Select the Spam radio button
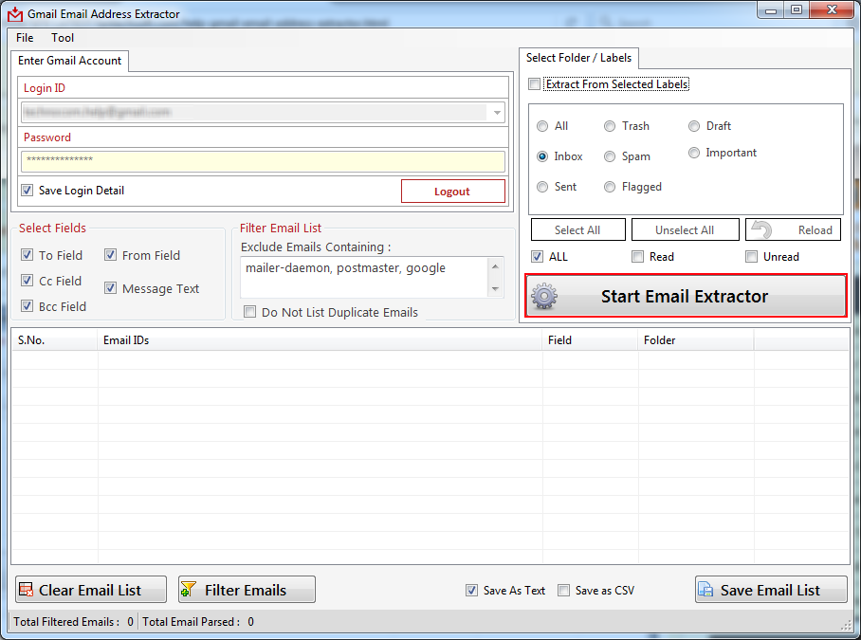This screenshot has width=861, height=640. (610, 156)
